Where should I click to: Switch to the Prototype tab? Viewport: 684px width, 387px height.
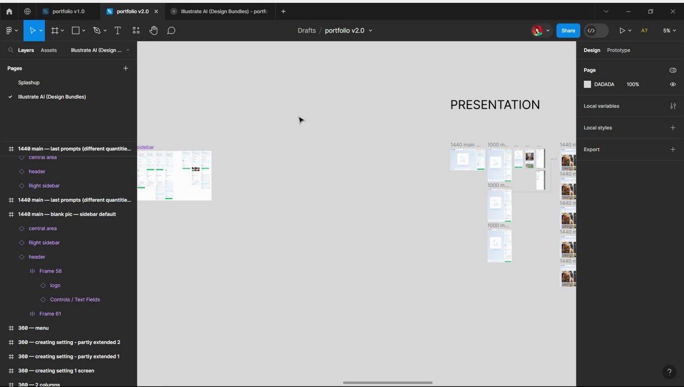pyautogui.click(x=618, y=50)
